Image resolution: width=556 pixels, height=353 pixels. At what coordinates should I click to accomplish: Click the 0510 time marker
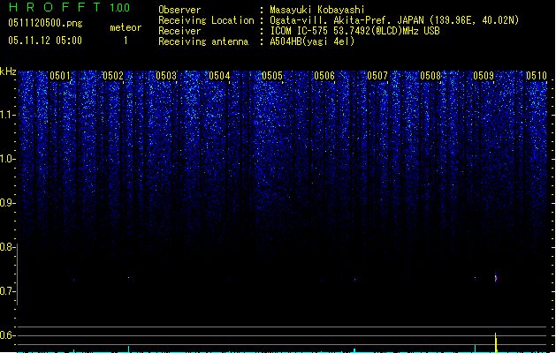537,75
